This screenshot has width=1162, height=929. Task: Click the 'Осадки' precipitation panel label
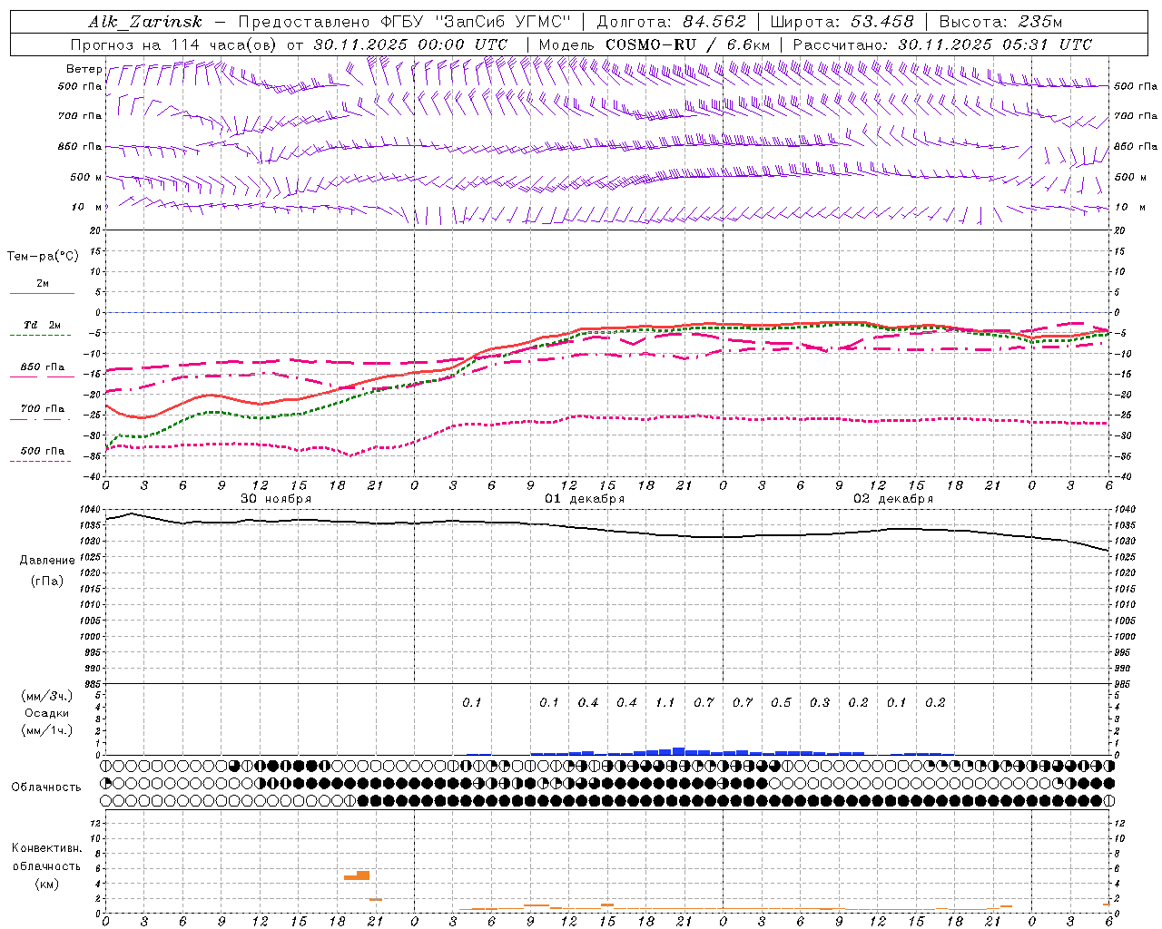(x=47, y=713)
